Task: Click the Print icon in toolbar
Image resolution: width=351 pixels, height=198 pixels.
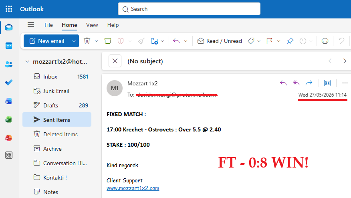Action: (325, 41)
